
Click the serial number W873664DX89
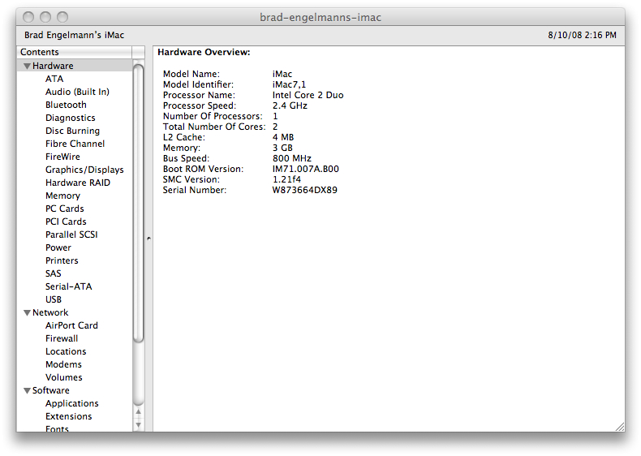304,190
